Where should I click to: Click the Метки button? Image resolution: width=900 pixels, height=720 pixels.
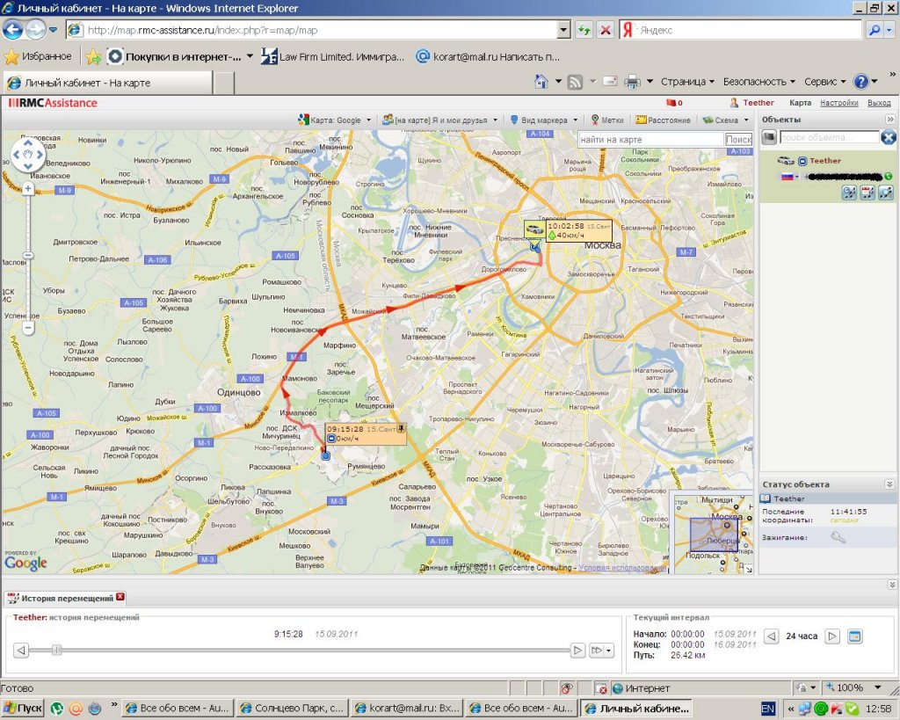click(x=607, y=120)
